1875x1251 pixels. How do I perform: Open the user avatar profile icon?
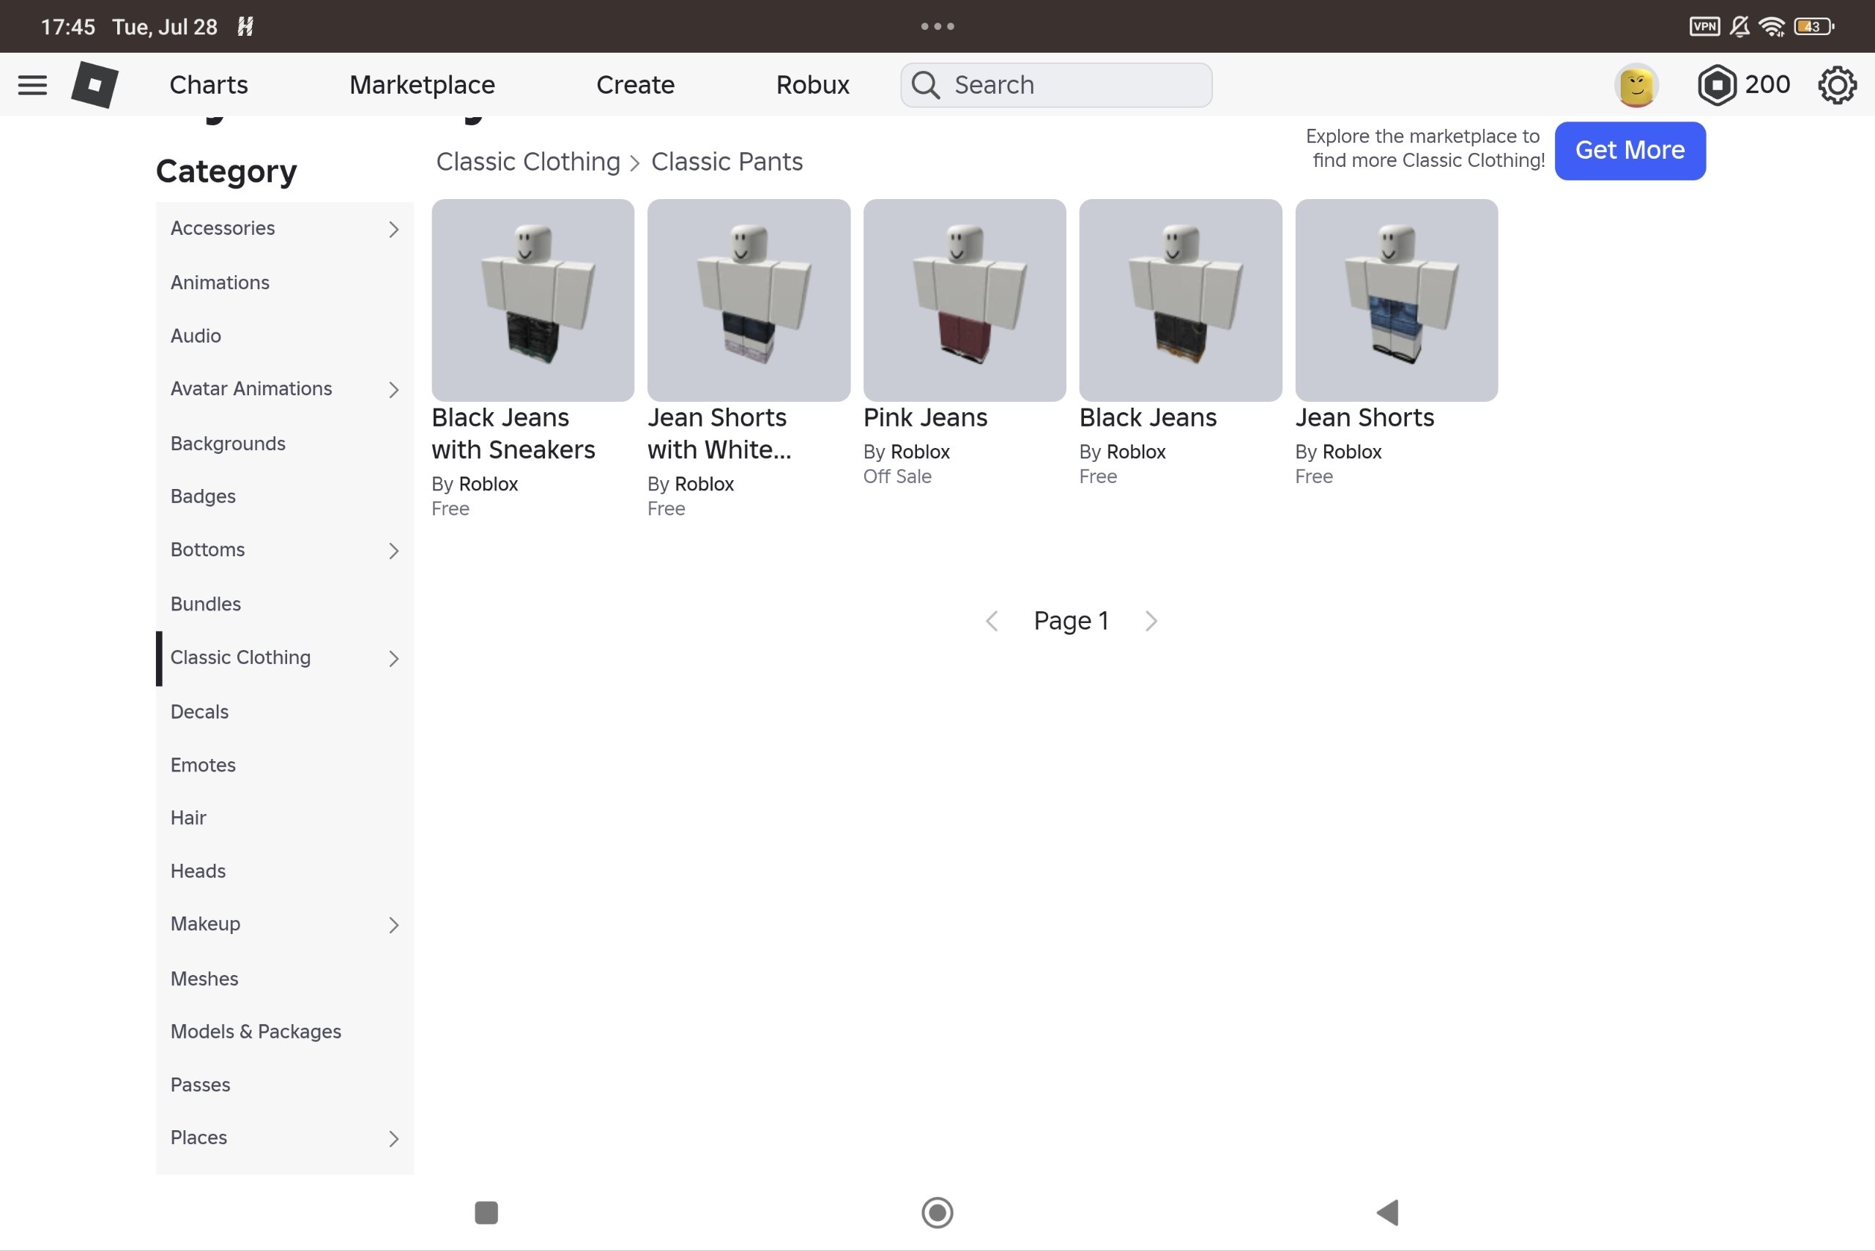[x=1636, y=85]
